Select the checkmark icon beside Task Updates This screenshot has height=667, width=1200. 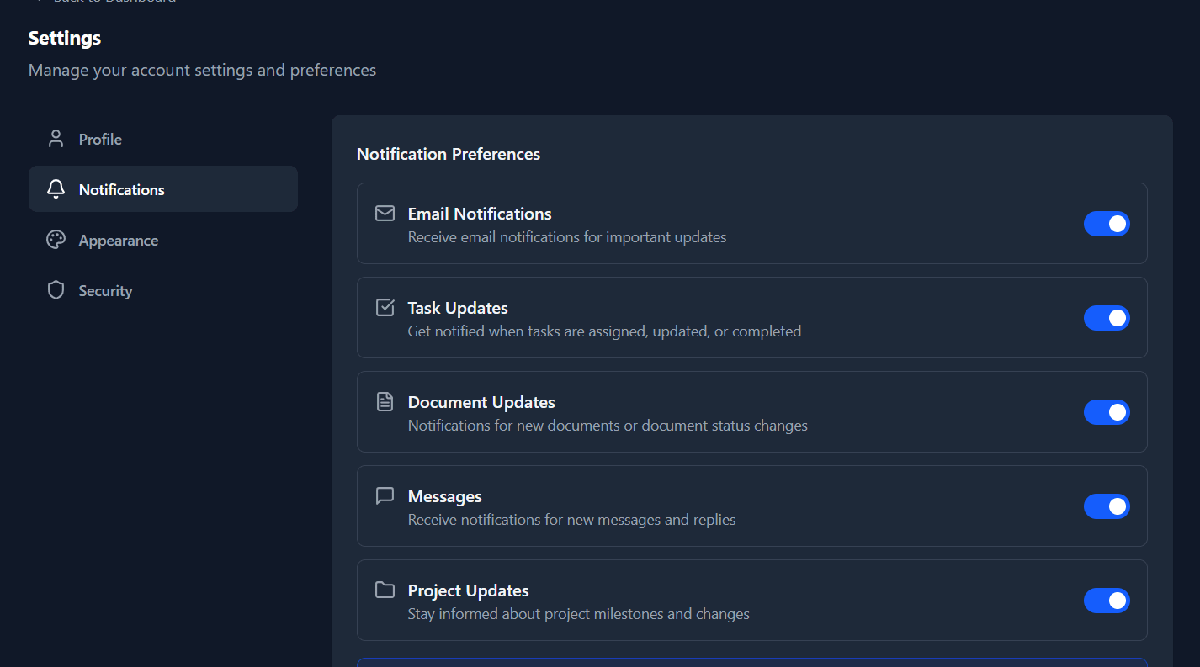click(x=385, y=308)
